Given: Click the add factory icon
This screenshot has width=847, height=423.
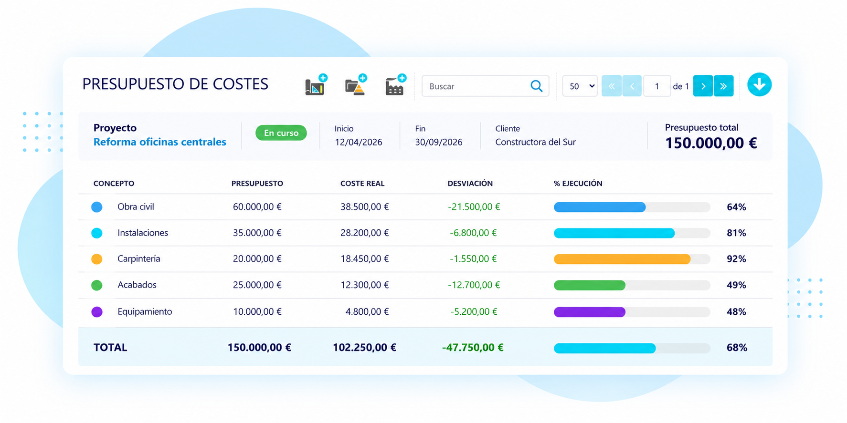Looking at the screenshot, I should point(395,85).
